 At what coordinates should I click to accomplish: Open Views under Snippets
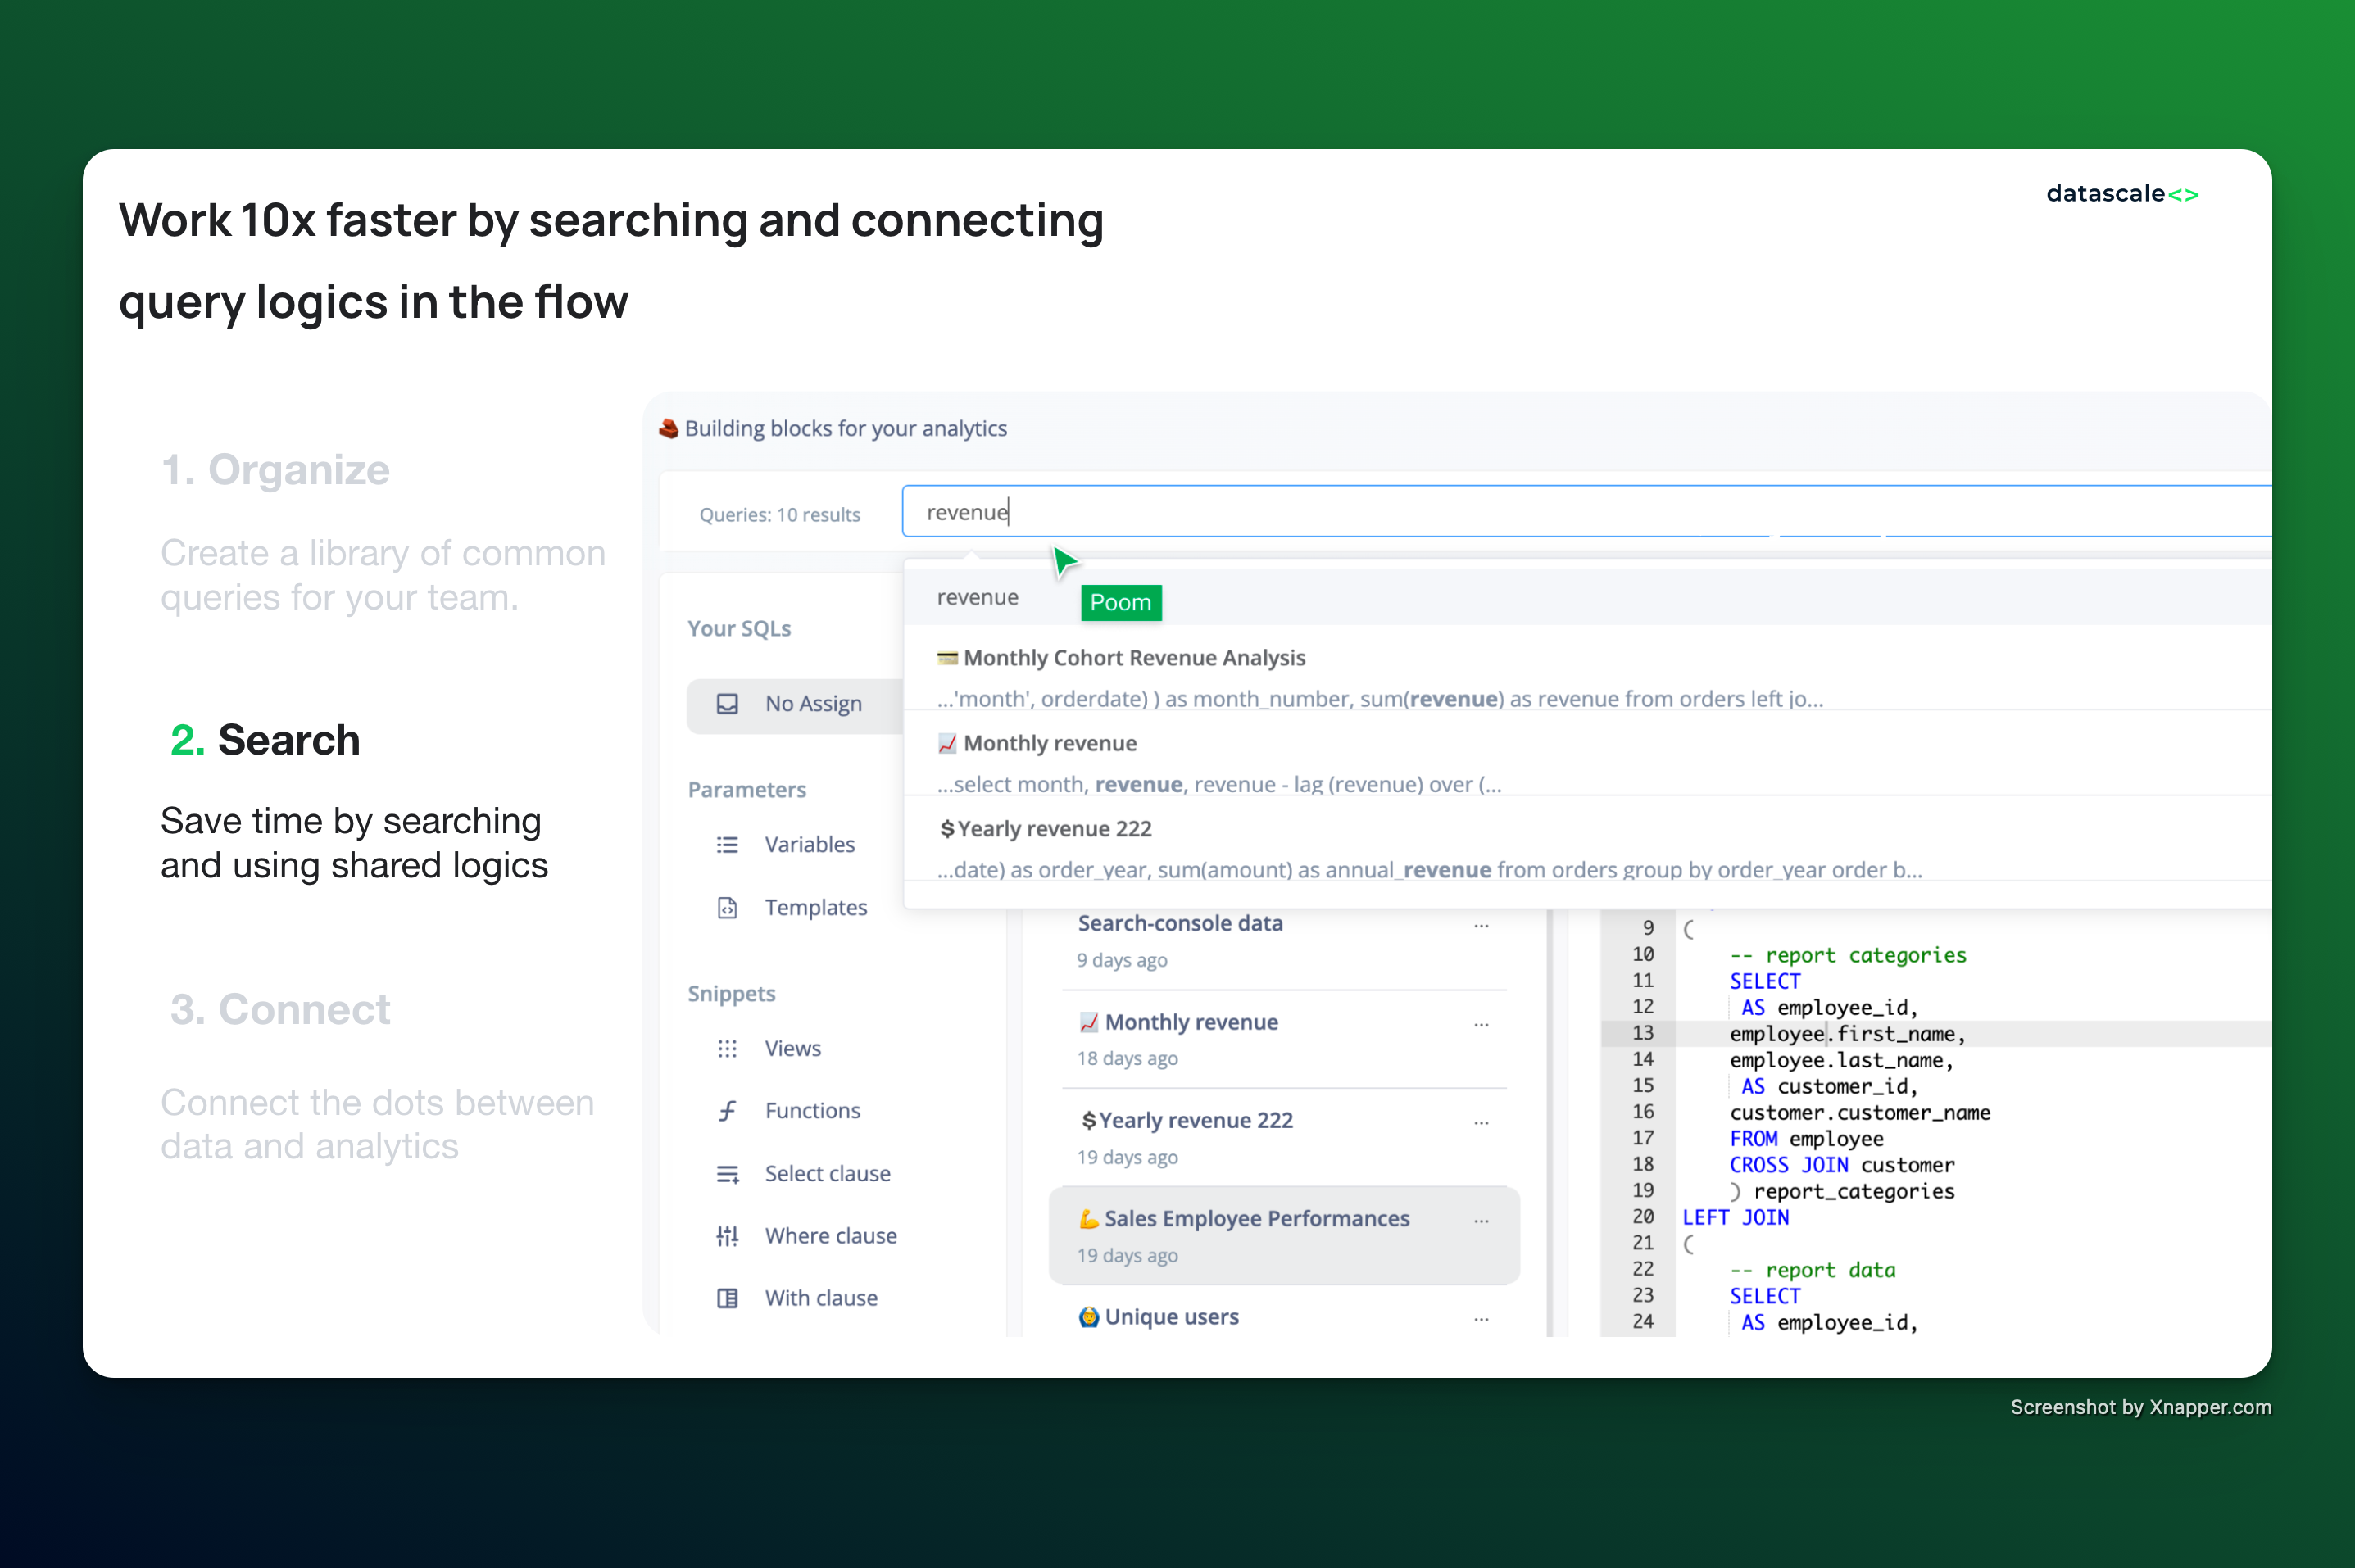pos(792,1049)
